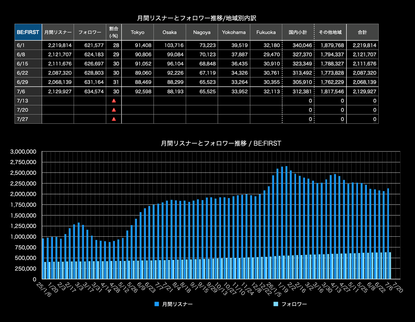Click the warning icon in the 7/20 table row
The width and height of the screenshot is (415, 322).
pos(114,110)
